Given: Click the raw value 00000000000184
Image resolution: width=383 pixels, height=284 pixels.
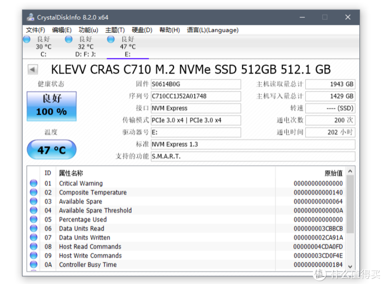Looking at the screenshot, I should (x=318, y=264).
